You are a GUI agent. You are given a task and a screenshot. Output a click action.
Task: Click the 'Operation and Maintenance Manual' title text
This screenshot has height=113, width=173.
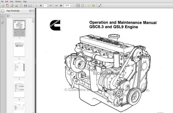(x=123, y=23)
